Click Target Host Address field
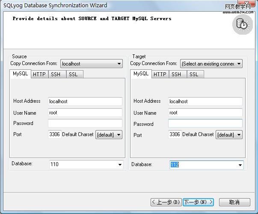Image resolution: width=258 pixels, height=214 pixels. (205, 101)
